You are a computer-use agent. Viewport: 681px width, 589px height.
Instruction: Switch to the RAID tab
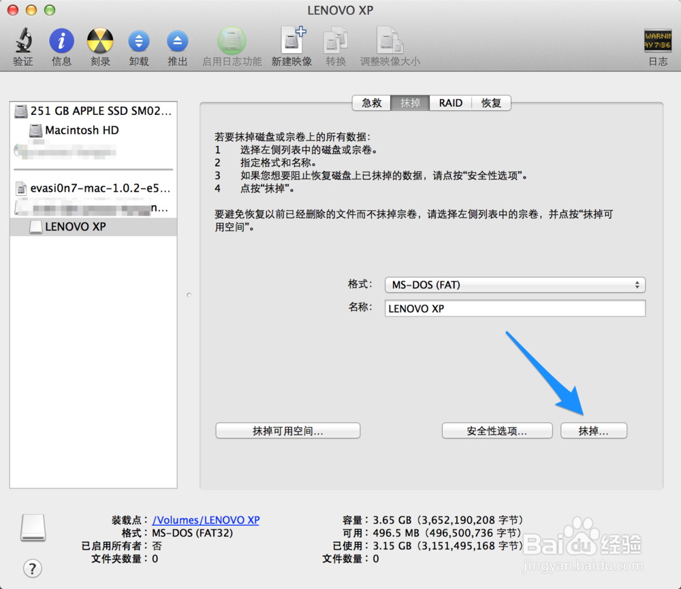[x=450, y=103]
